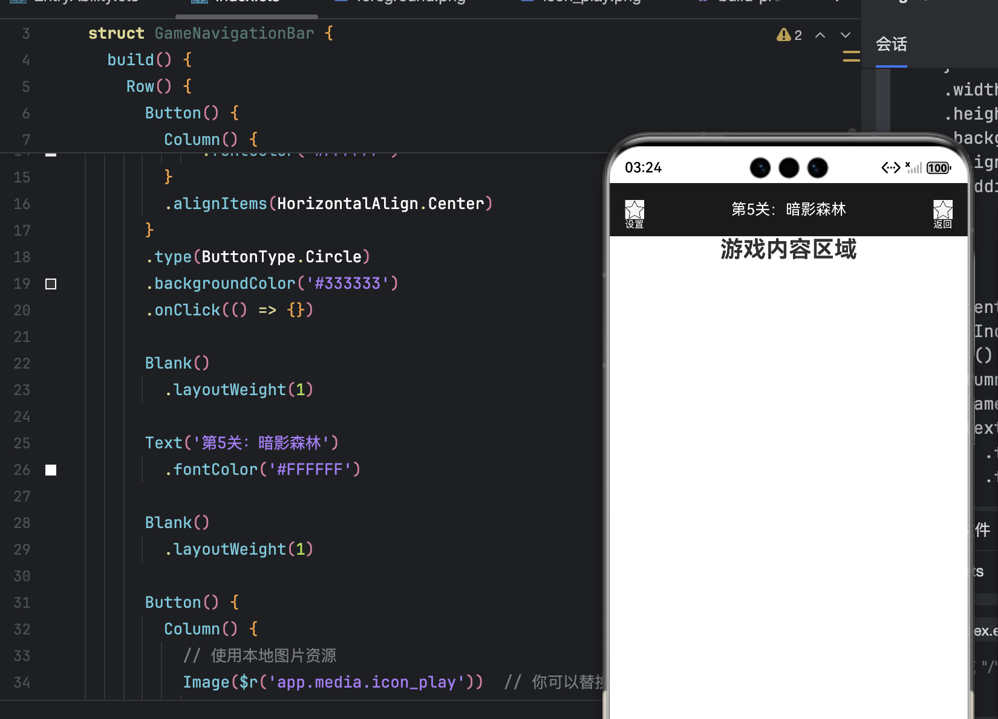Click the build-profile file icon in tab bar
Image resolution: width=998 pixels, height=719 pixels.
703,2
